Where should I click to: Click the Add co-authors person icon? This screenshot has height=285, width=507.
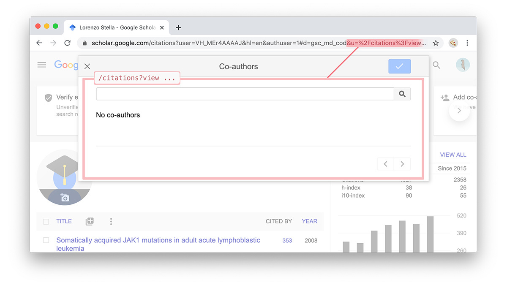coord(444,98)
